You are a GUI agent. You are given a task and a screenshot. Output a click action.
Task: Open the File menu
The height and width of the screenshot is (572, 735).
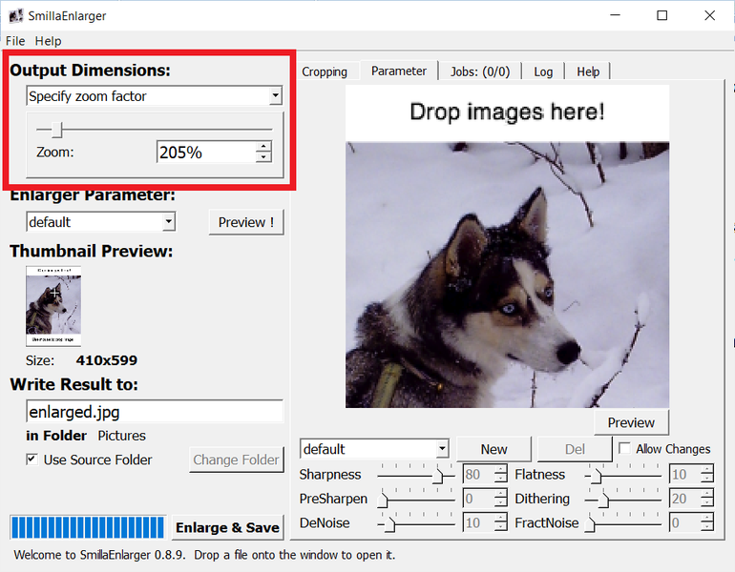(15, 41)
